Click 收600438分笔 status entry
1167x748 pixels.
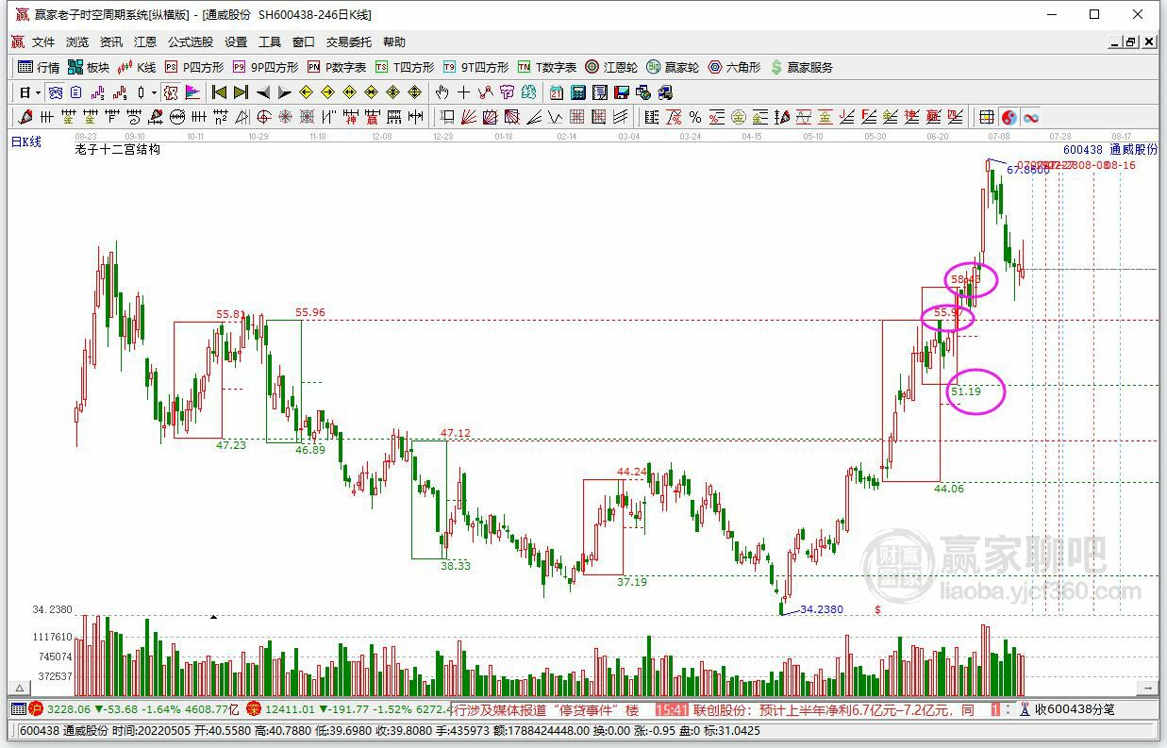(x=1074, y=709)
